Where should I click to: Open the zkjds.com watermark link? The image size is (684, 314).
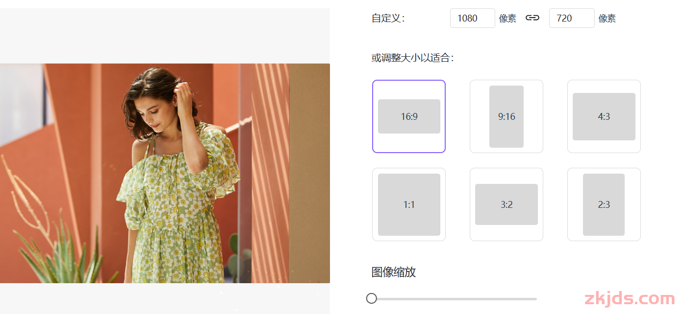pos(630,298)
